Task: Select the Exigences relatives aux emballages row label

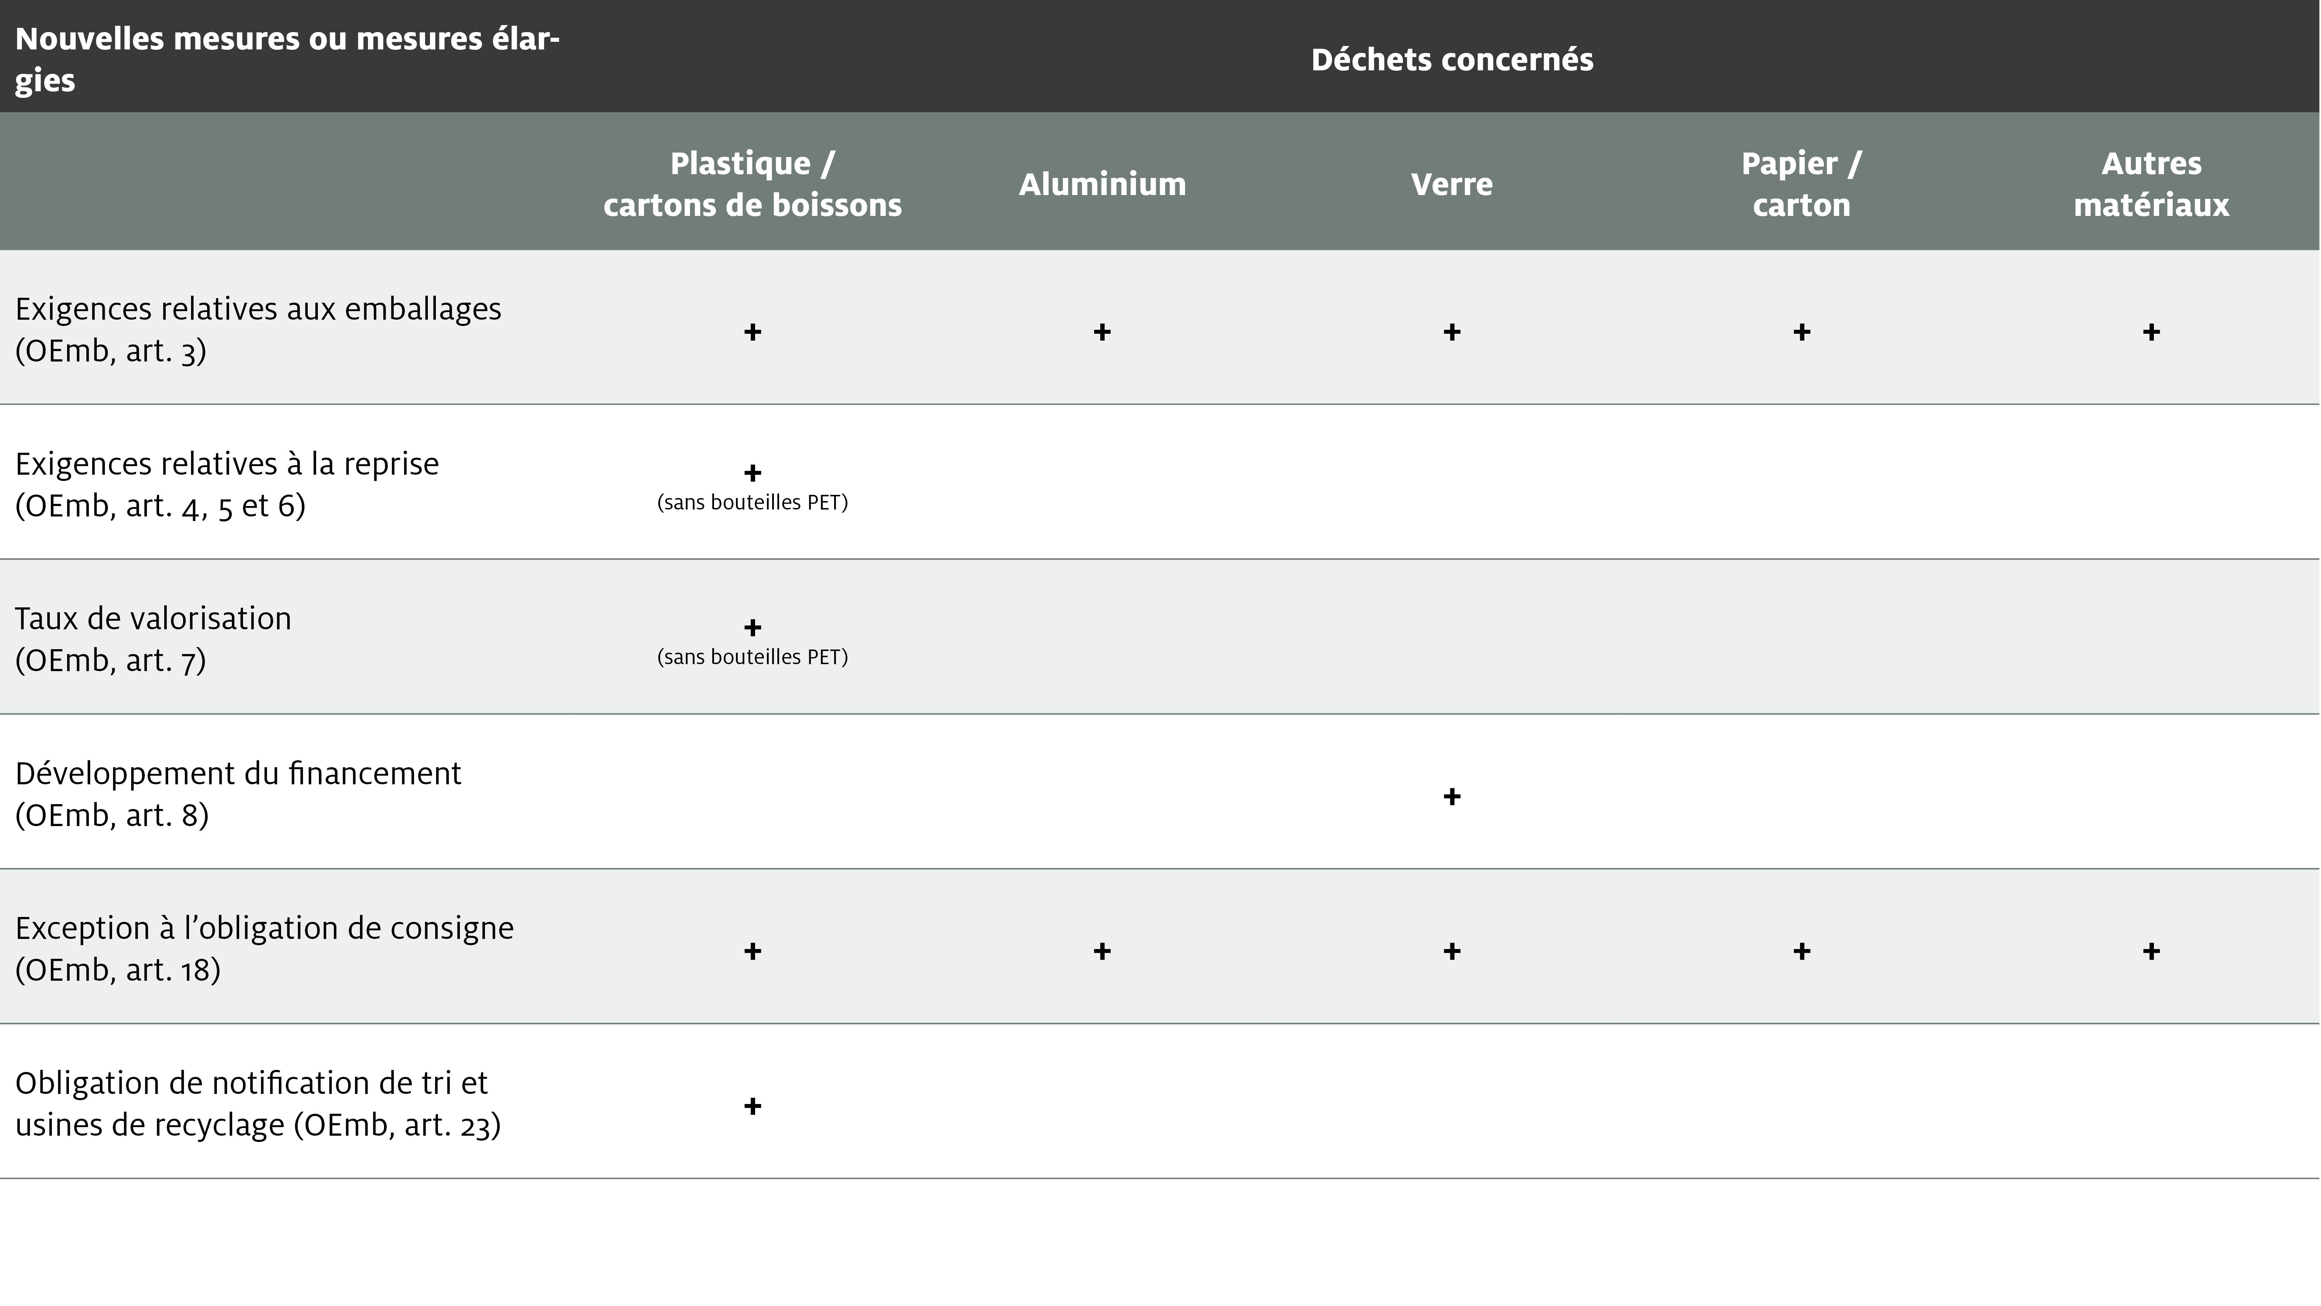Action: tap(259, 329)
